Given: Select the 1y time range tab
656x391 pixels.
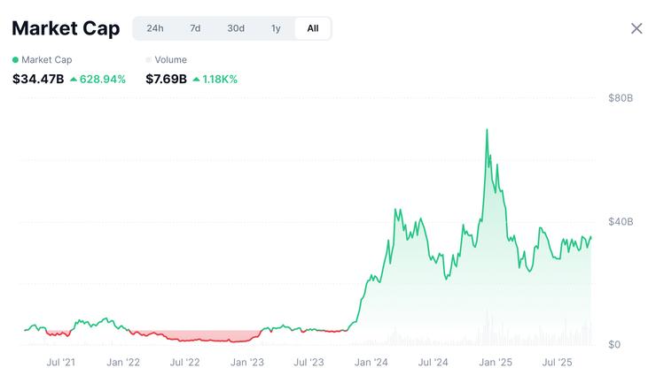Looking at the screenshot, I should point(276,28).
